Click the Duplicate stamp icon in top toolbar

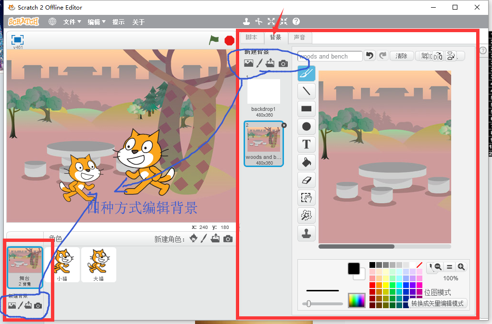[x=246, y=21]
